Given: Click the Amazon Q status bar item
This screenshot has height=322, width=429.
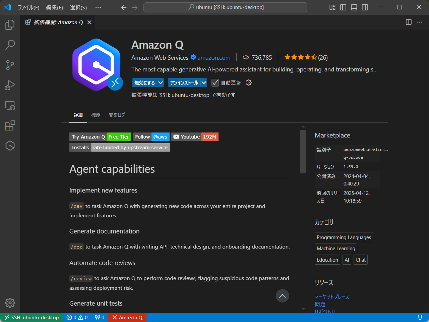Looking at the screenshot, I should click(127, 317).
